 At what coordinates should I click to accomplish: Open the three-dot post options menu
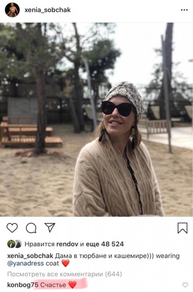click(184, 10)
